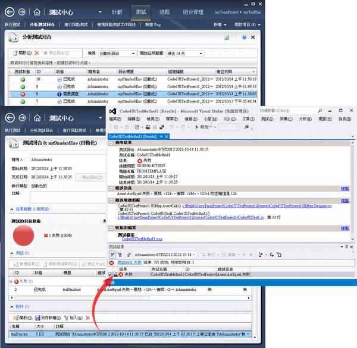Select Track tab in top Test Center
The height and width of the screenshot is (348, 357).
click(x=164, y=12)
